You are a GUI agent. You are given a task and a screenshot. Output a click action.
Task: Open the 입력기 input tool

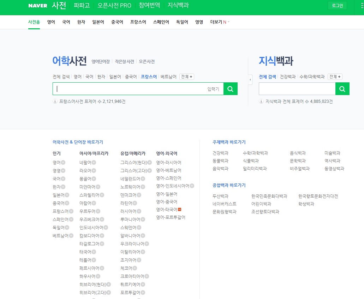click(x=213, y=89)
